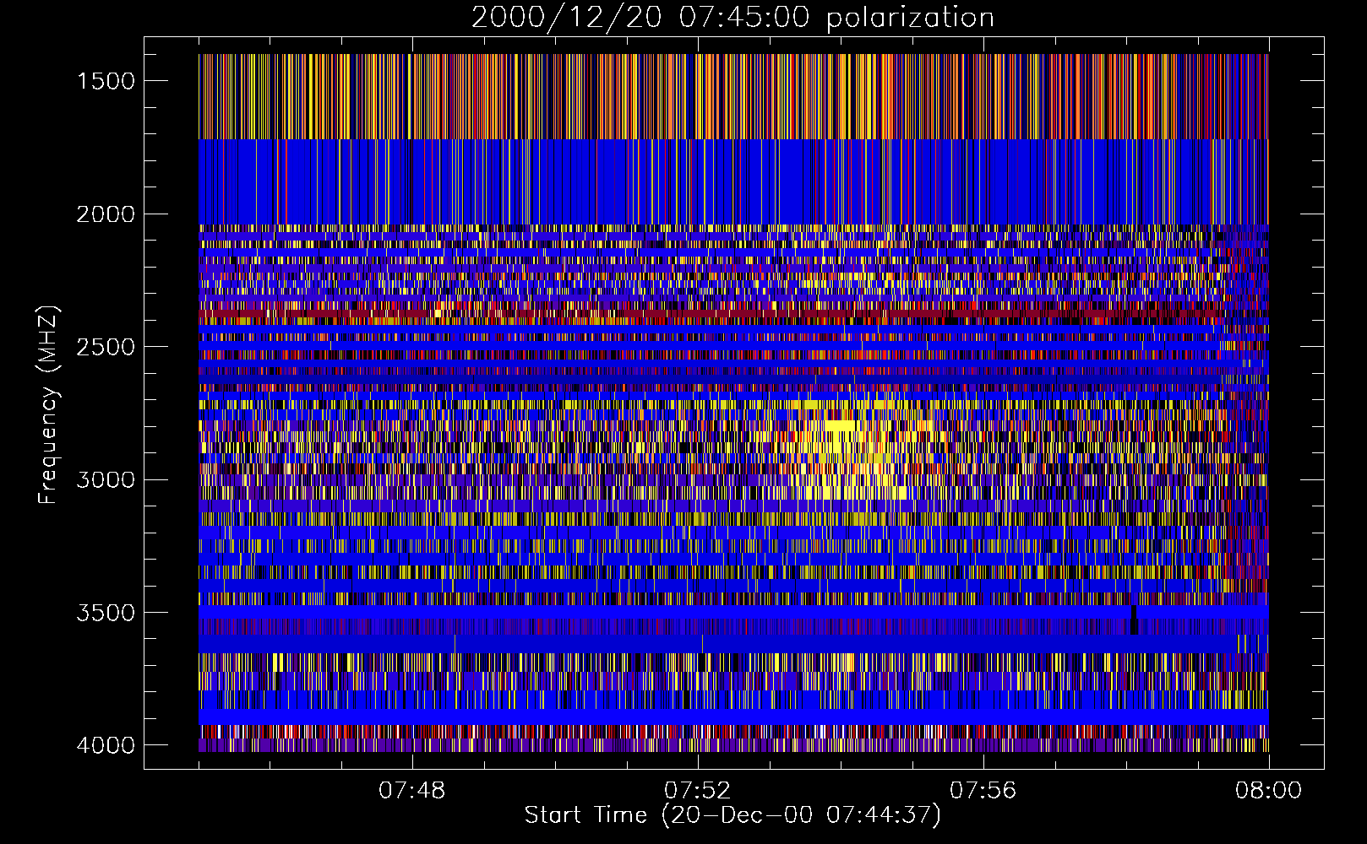Image resolution: width=1367 pixels, height=844 pixels.
Task: Click the 07:48 time tick label
Action: pos(412,791)
